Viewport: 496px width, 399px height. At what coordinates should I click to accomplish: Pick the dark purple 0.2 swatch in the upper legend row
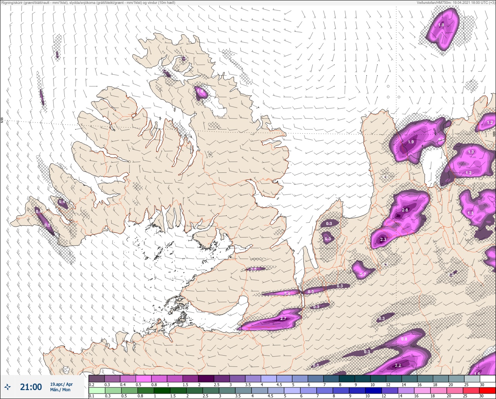[96, 378]
